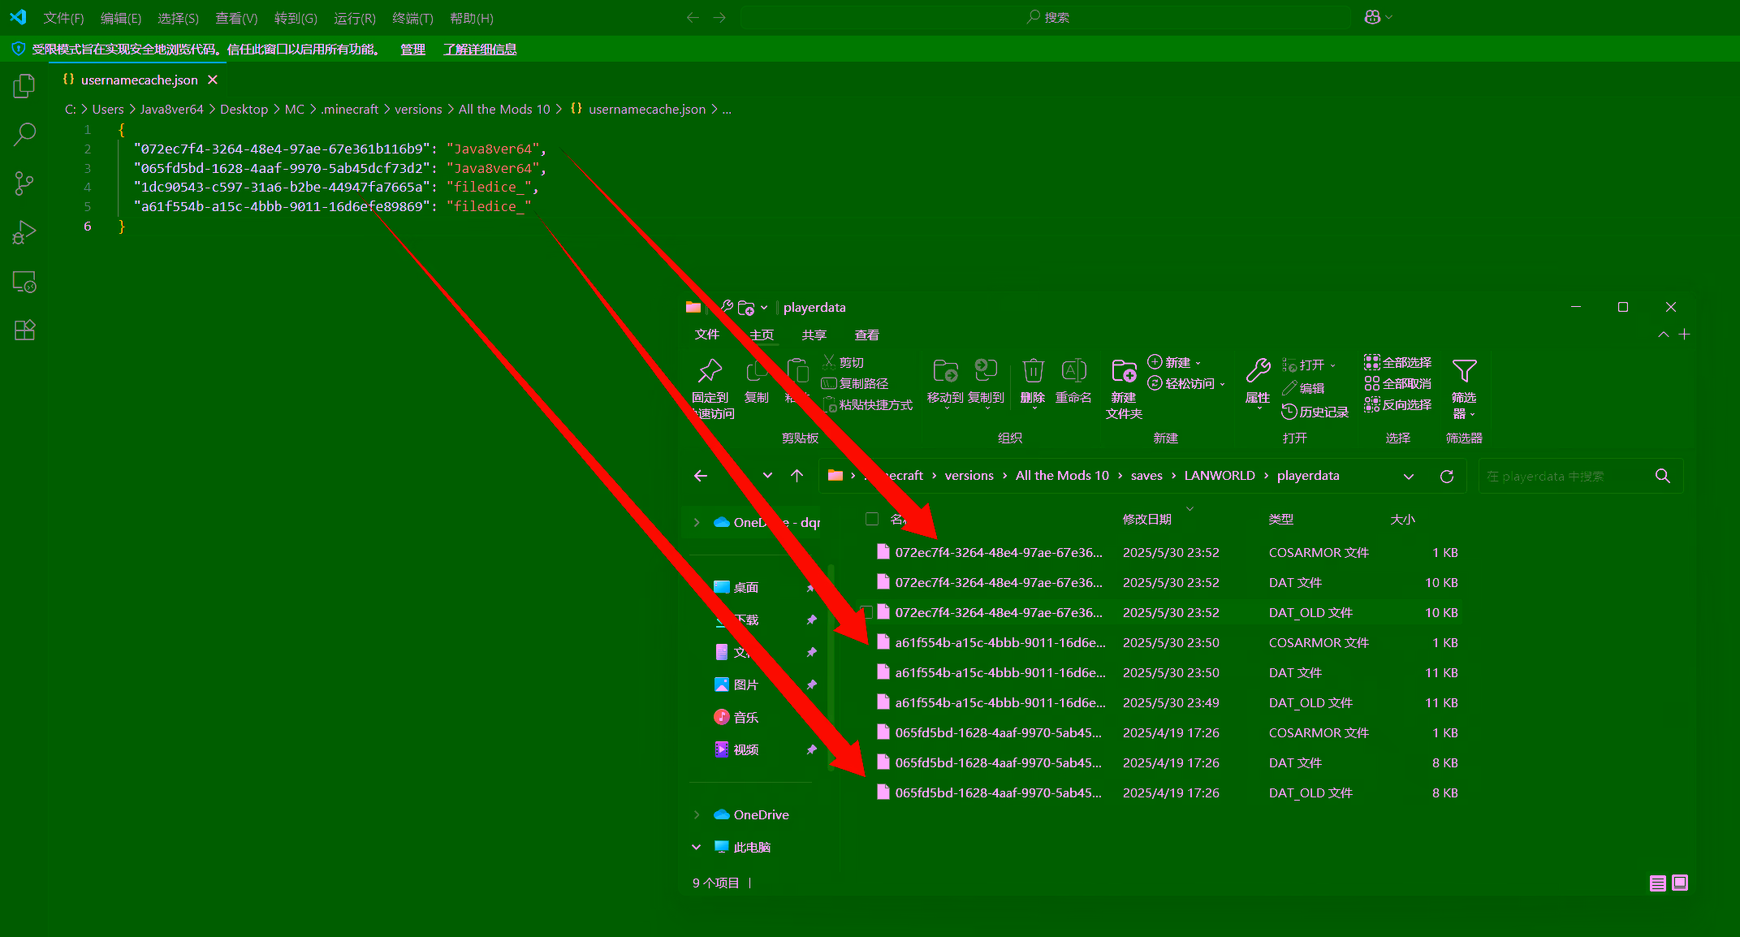The width and height of the screenshot is (1740, 937).
Task: Go up one folder level arrow
Action: click(x=797, y=476)
